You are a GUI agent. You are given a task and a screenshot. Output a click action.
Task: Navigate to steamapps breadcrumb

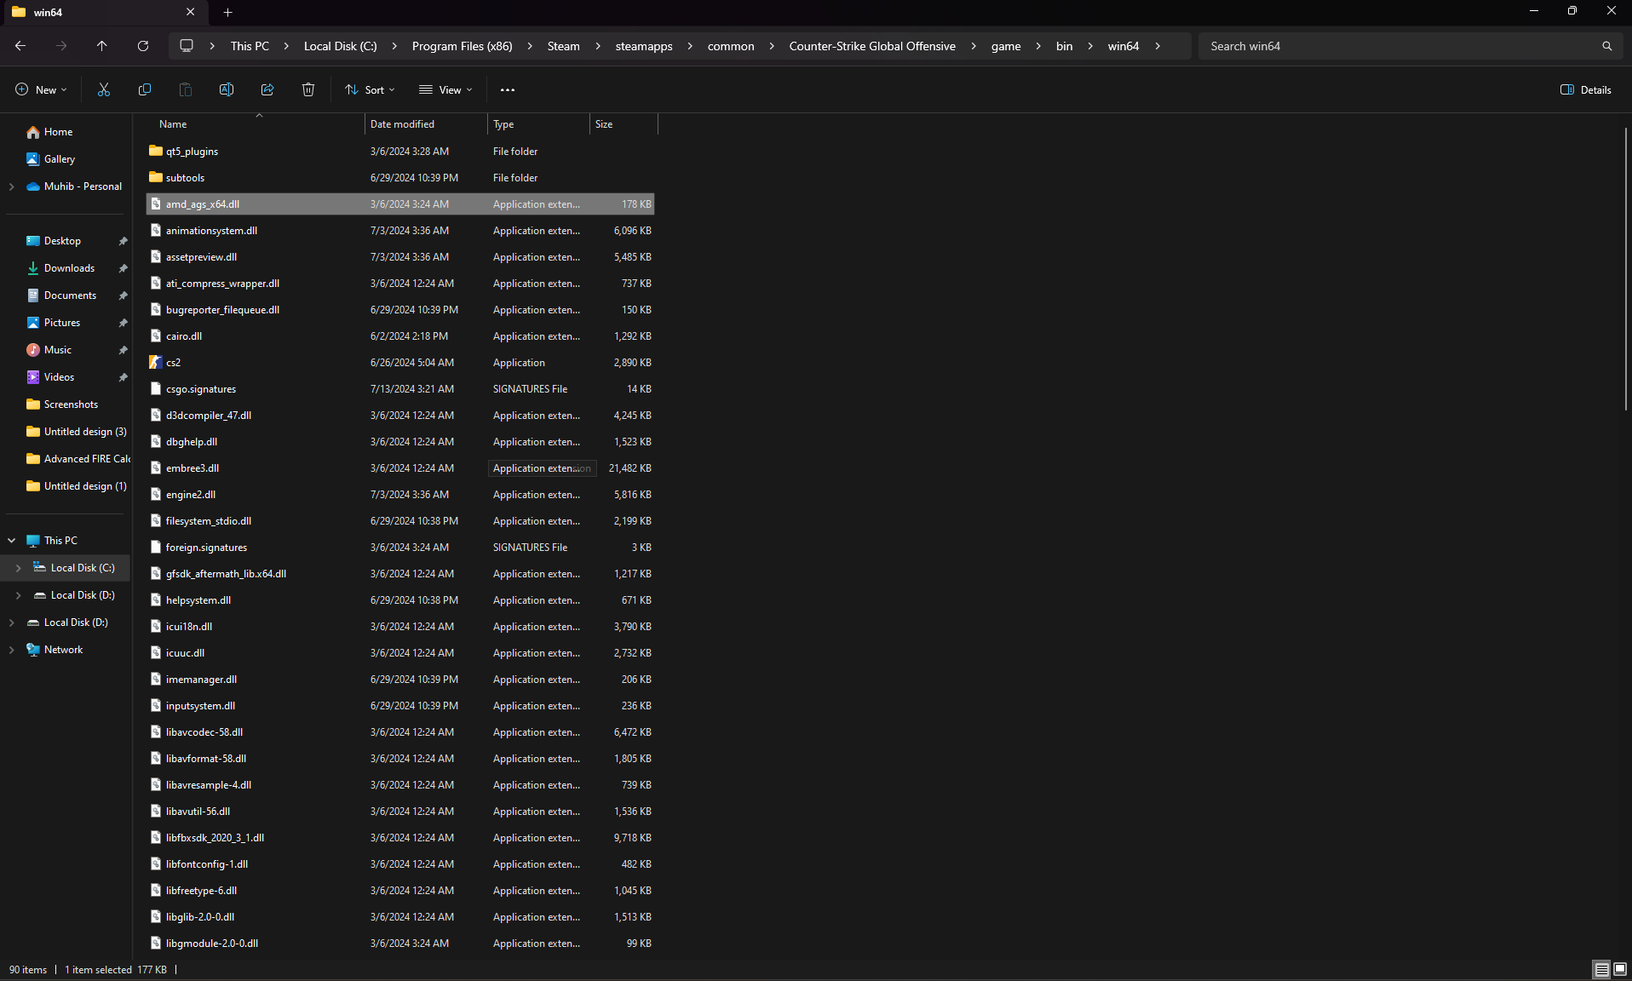click(x=644, y=46)
